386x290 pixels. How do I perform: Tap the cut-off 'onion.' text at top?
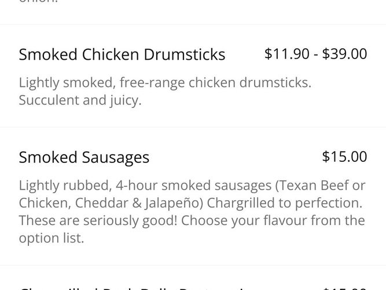click(x=41, y=2)
